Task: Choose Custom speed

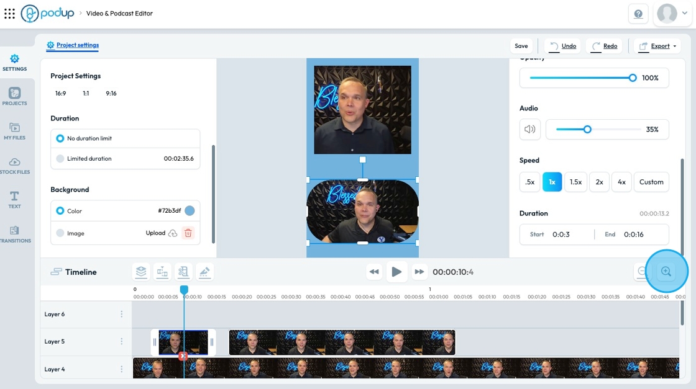Action: coord(651,182)
